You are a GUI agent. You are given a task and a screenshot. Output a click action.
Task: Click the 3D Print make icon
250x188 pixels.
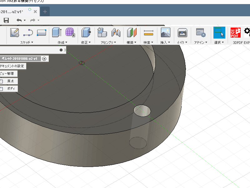[182, 33]
